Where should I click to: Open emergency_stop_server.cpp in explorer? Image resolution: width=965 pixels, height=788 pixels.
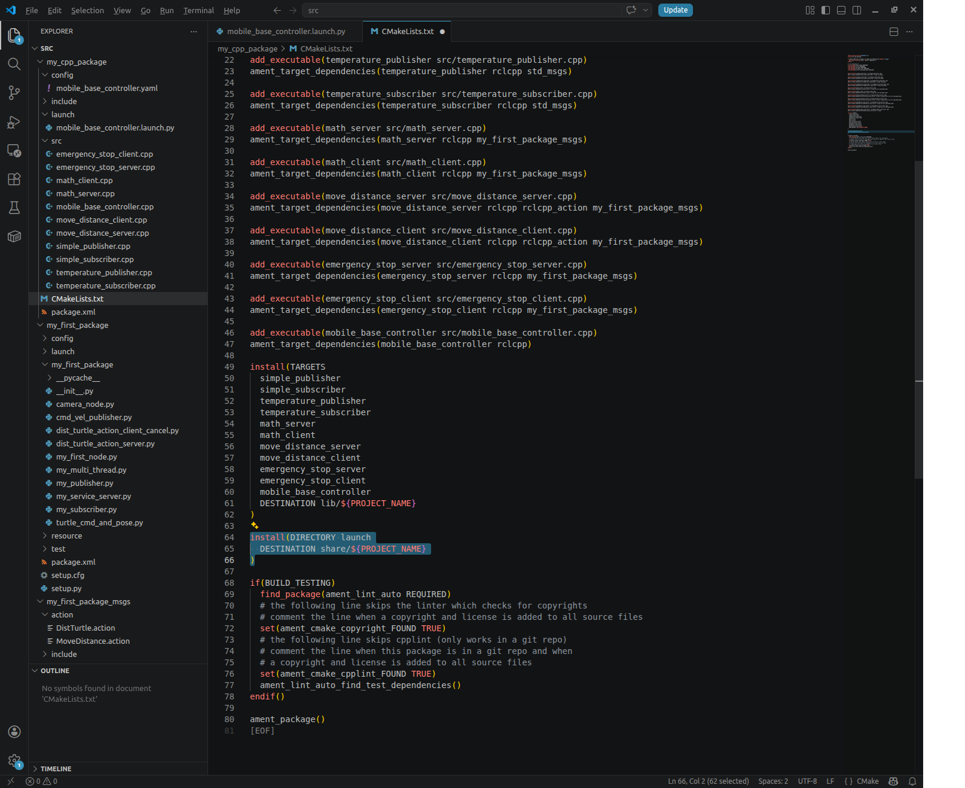coord(105,167)
